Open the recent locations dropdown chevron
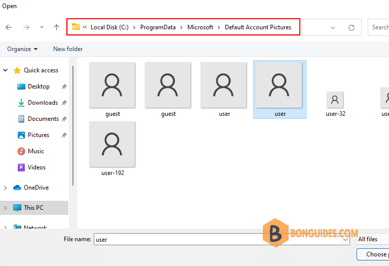 click(42, 27)
